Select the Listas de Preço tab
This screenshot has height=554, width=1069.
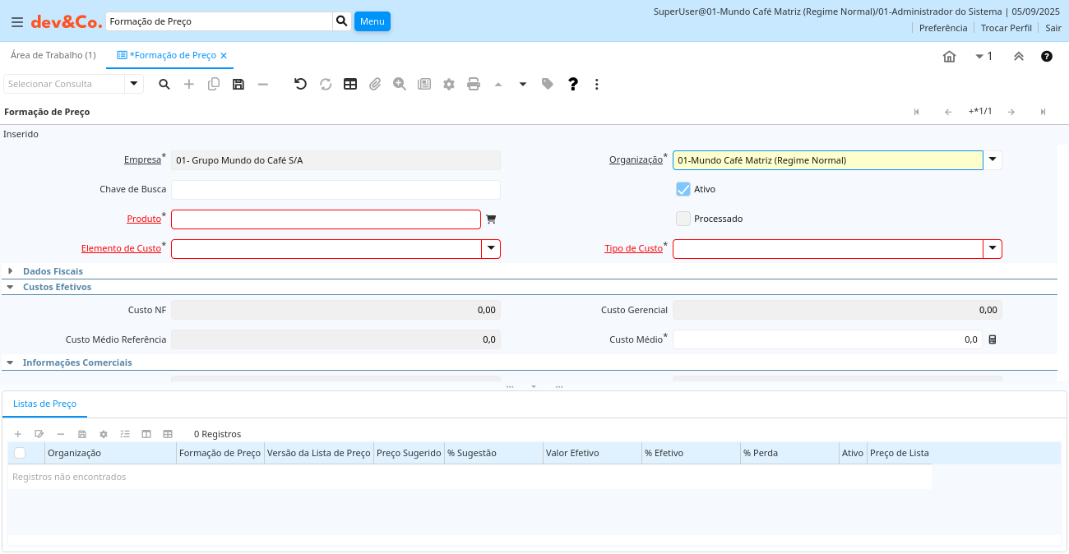45,404
